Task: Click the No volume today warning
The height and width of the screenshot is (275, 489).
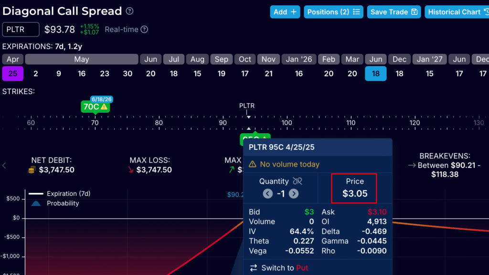Action: [x=284, y=164]
